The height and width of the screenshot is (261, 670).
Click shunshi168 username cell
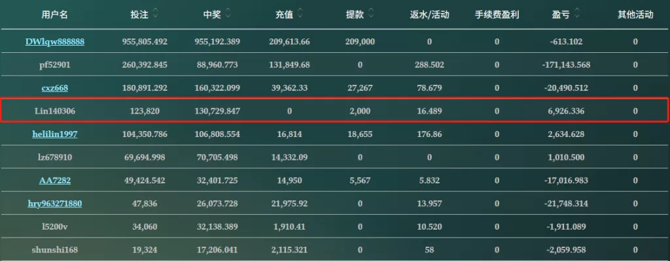pos(55,250)
